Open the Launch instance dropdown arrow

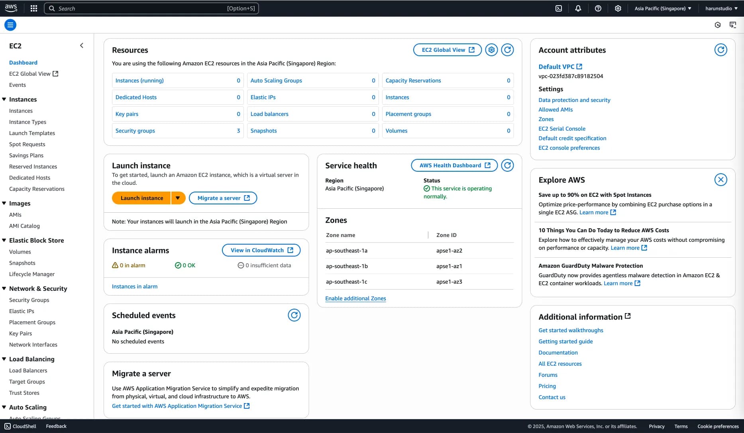pos(178,198)
